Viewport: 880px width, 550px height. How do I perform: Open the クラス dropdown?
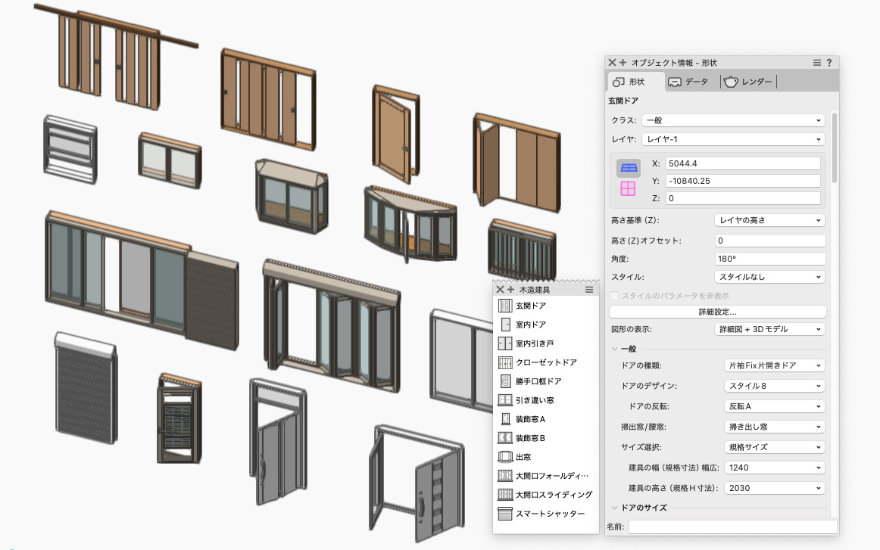tap(734, 120)
